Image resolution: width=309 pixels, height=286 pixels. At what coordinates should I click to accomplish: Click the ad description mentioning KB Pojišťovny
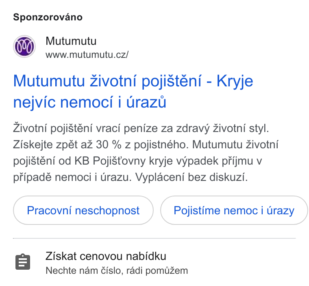point(146,153)
